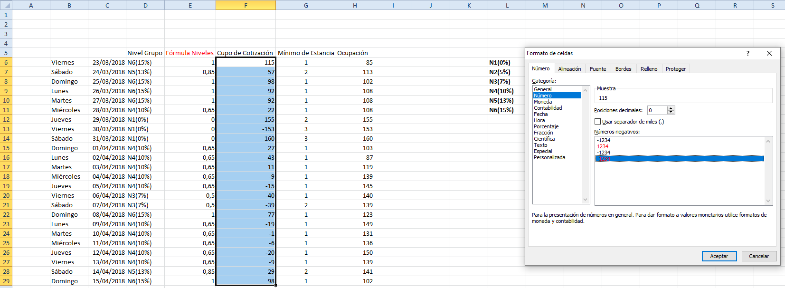Select Personalizada category
Screen dimensions: 785x288
(549, 157)
